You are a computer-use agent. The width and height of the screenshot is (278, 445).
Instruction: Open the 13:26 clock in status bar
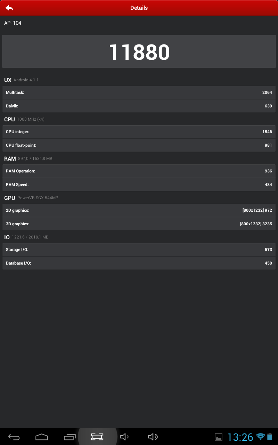pyautogui.click(x=240, y=437)
